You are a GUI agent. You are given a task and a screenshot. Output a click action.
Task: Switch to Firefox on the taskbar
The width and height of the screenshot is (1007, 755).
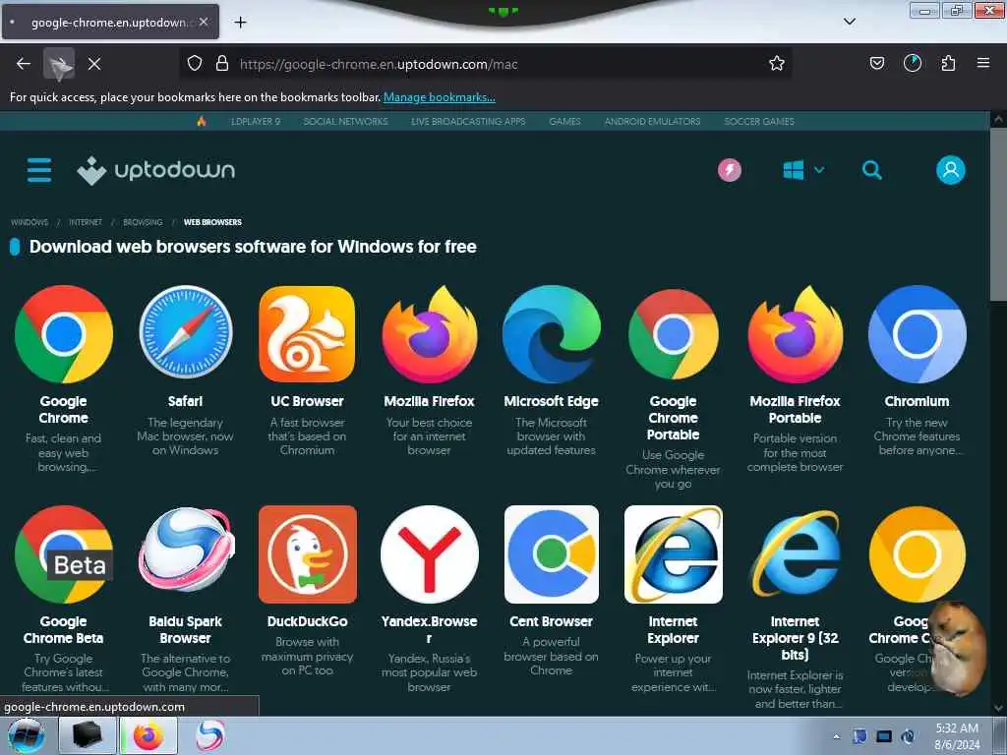148,735
